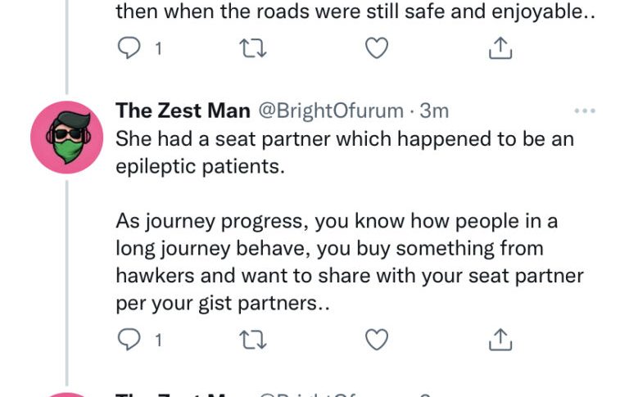This screenshot has width=629, height=397.
Task: Visit The Zest Man profile via display name
Action: click(183, 111)
